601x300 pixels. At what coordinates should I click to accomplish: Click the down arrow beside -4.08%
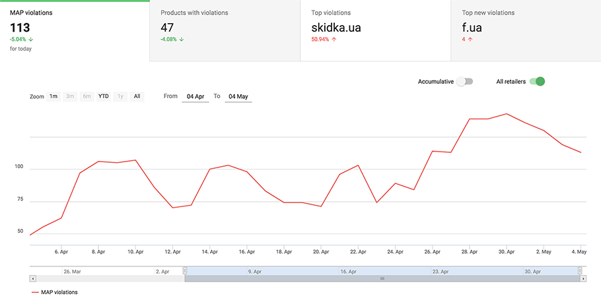[182, 39]
